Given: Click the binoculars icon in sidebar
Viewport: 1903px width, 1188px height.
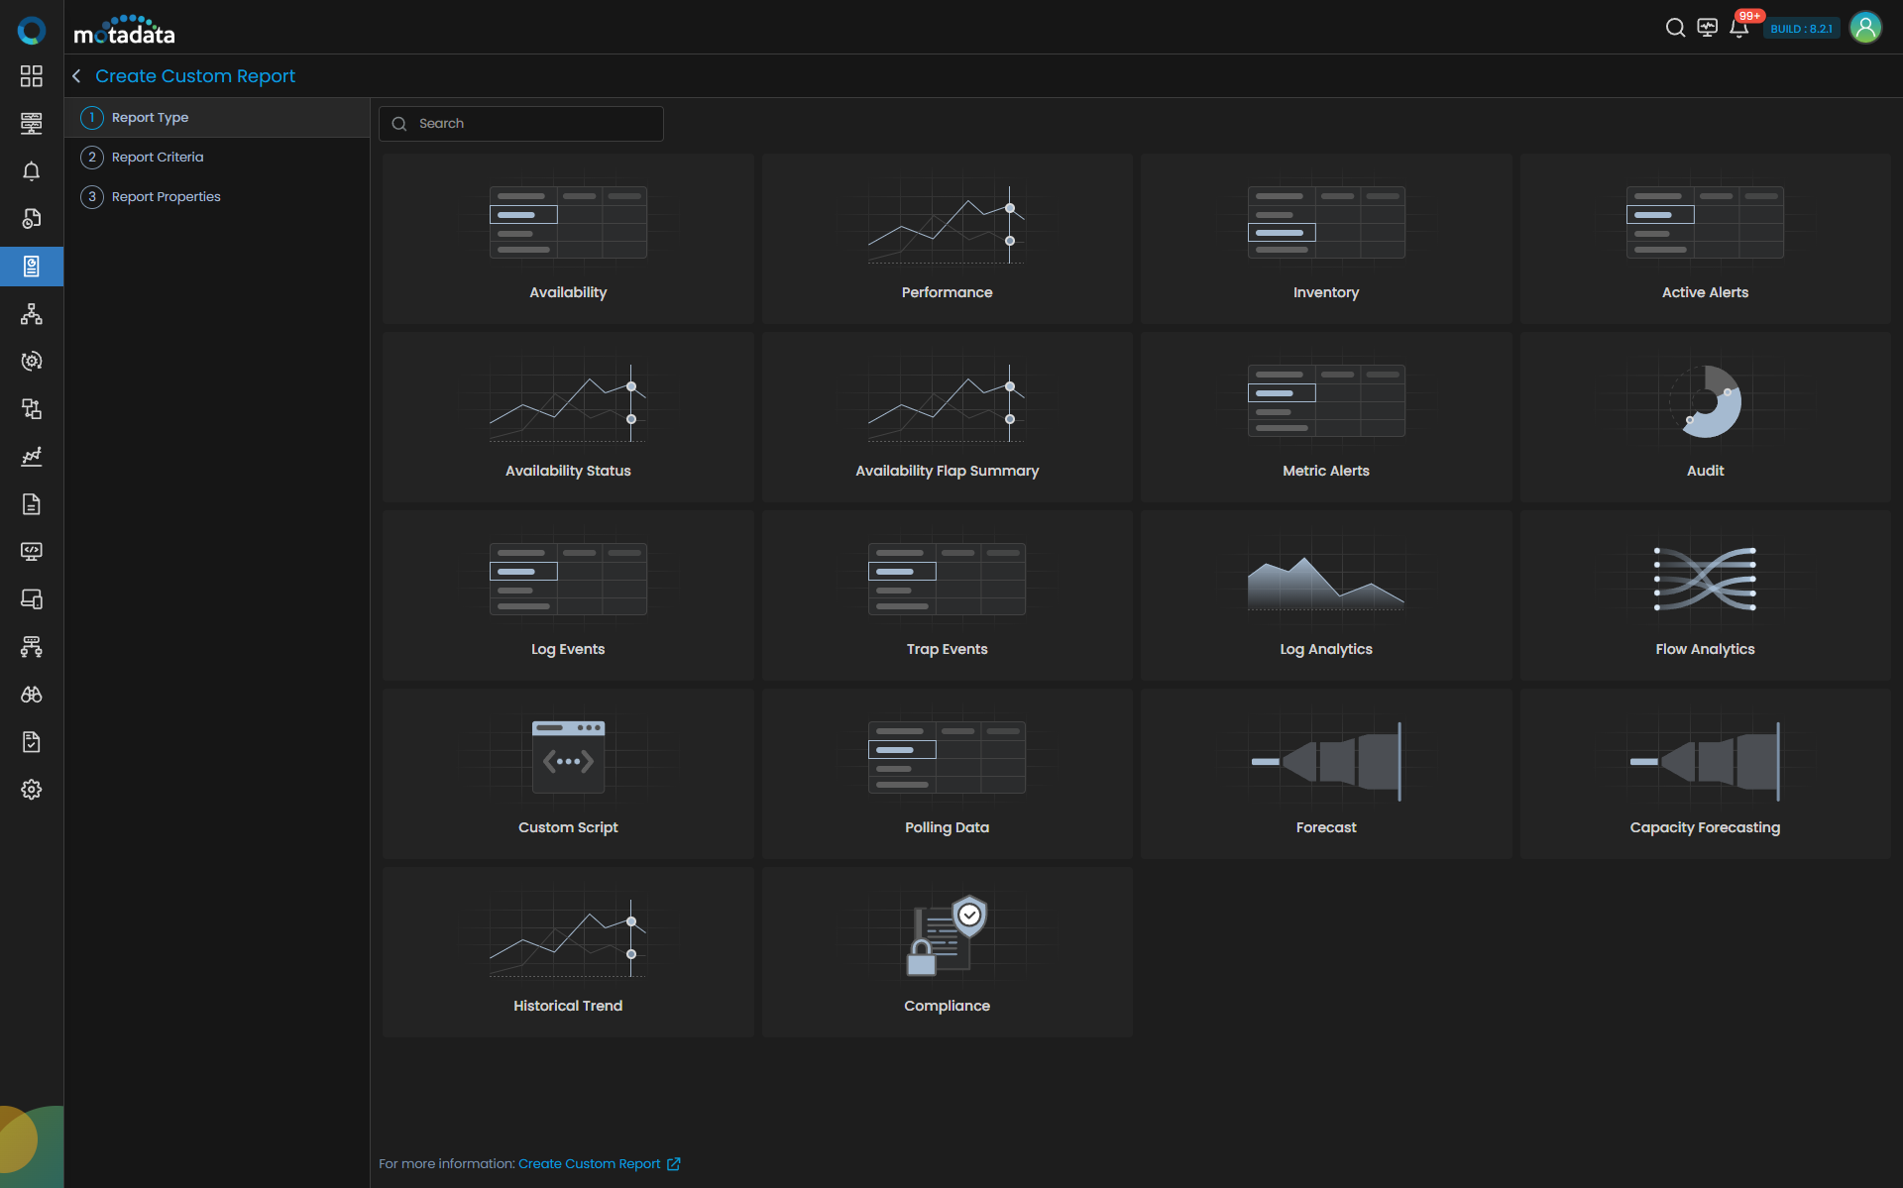Looking at the screenshot, I should click(x=32, y=695).
